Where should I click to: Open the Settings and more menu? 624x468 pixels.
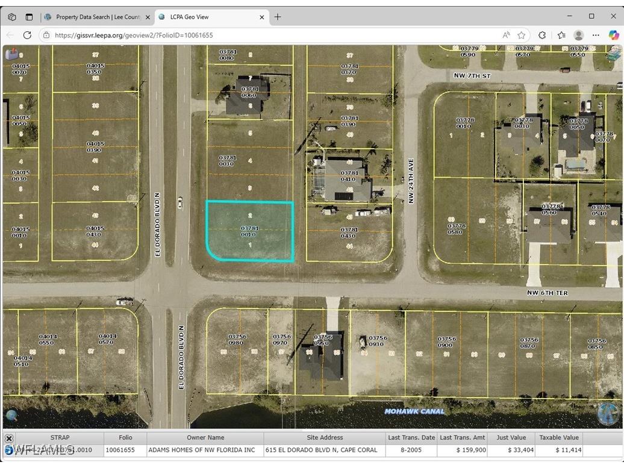click(x=596, y=35)
